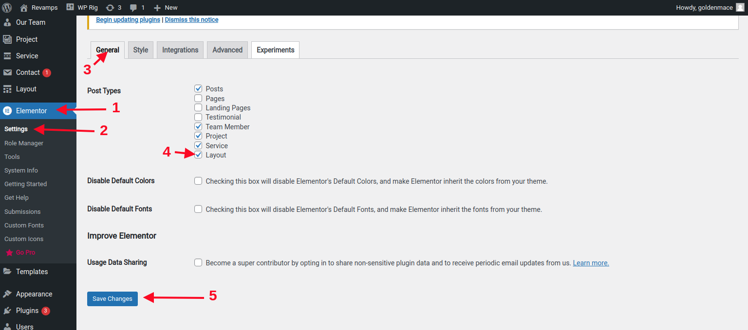
Task: Open the updates icon showing 3
Action: [110, 8]
